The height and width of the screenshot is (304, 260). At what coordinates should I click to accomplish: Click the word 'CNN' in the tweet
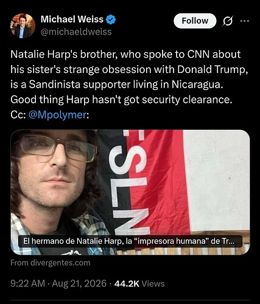pos(199,54)
